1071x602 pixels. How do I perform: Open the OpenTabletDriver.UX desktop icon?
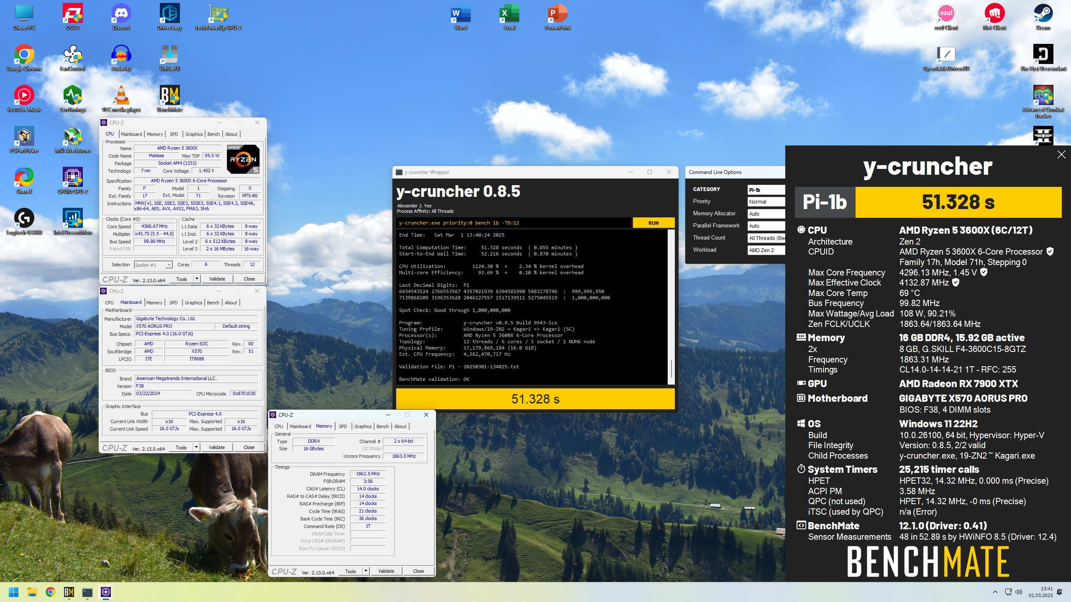coord(946,58)
